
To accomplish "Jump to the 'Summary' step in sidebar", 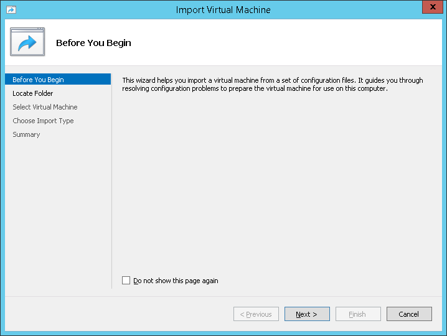I will click(x=26, y=134).
